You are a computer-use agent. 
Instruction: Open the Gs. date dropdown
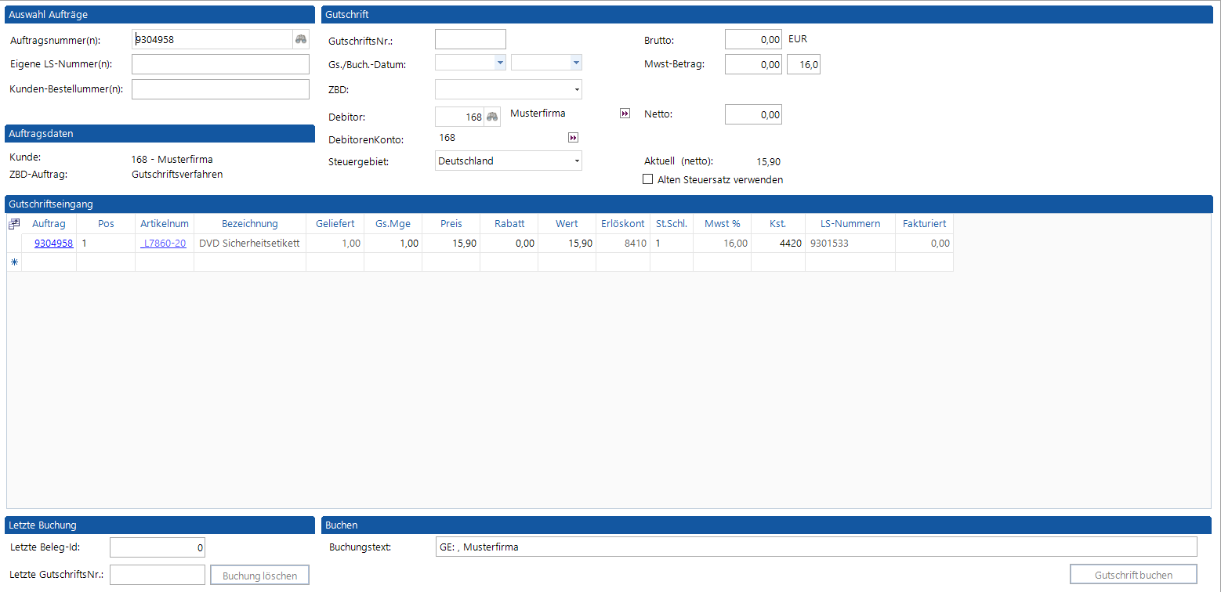click(x=499, y=63)
